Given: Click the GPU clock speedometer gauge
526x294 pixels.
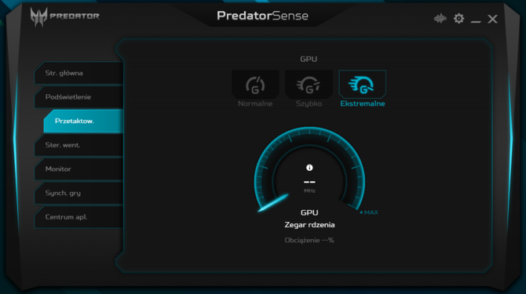Looking at the screenshot, I should pos(309,170).
